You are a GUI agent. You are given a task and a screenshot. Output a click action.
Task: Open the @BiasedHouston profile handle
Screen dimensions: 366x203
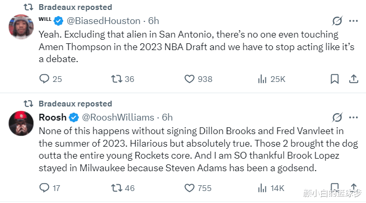103,21
